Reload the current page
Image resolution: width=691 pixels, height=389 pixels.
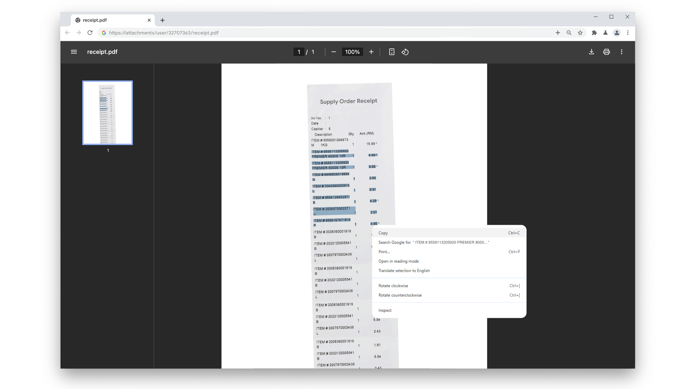90,32
